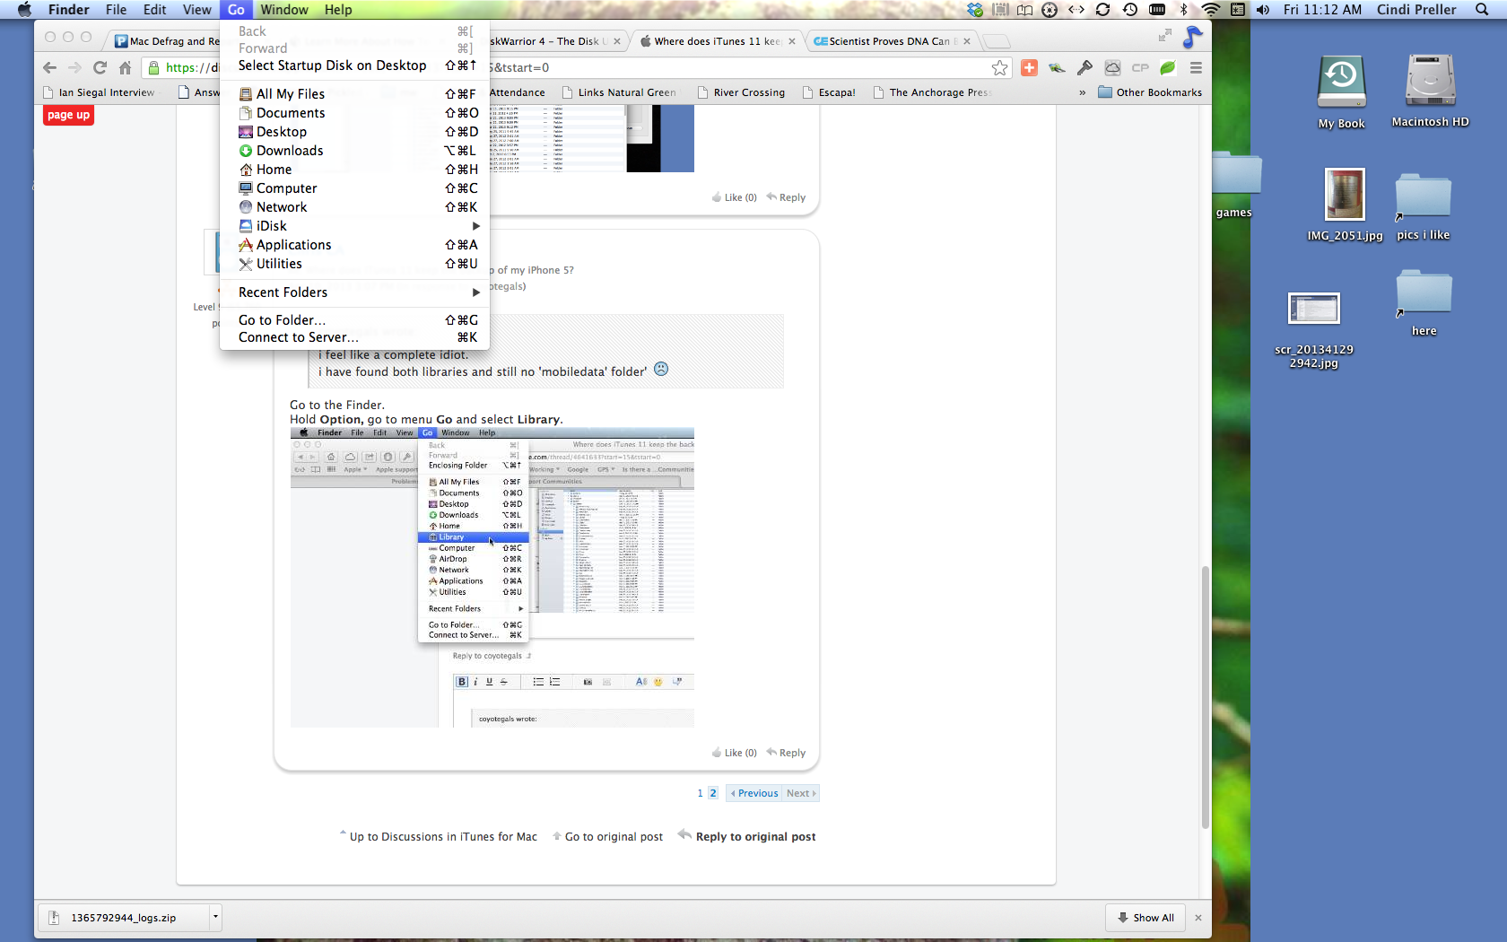Click 'Reply to original post' link

(x=755, y=837)
